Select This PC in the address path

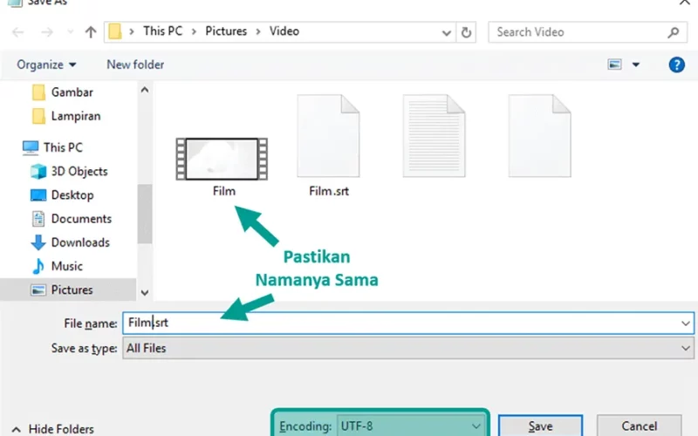163,31
